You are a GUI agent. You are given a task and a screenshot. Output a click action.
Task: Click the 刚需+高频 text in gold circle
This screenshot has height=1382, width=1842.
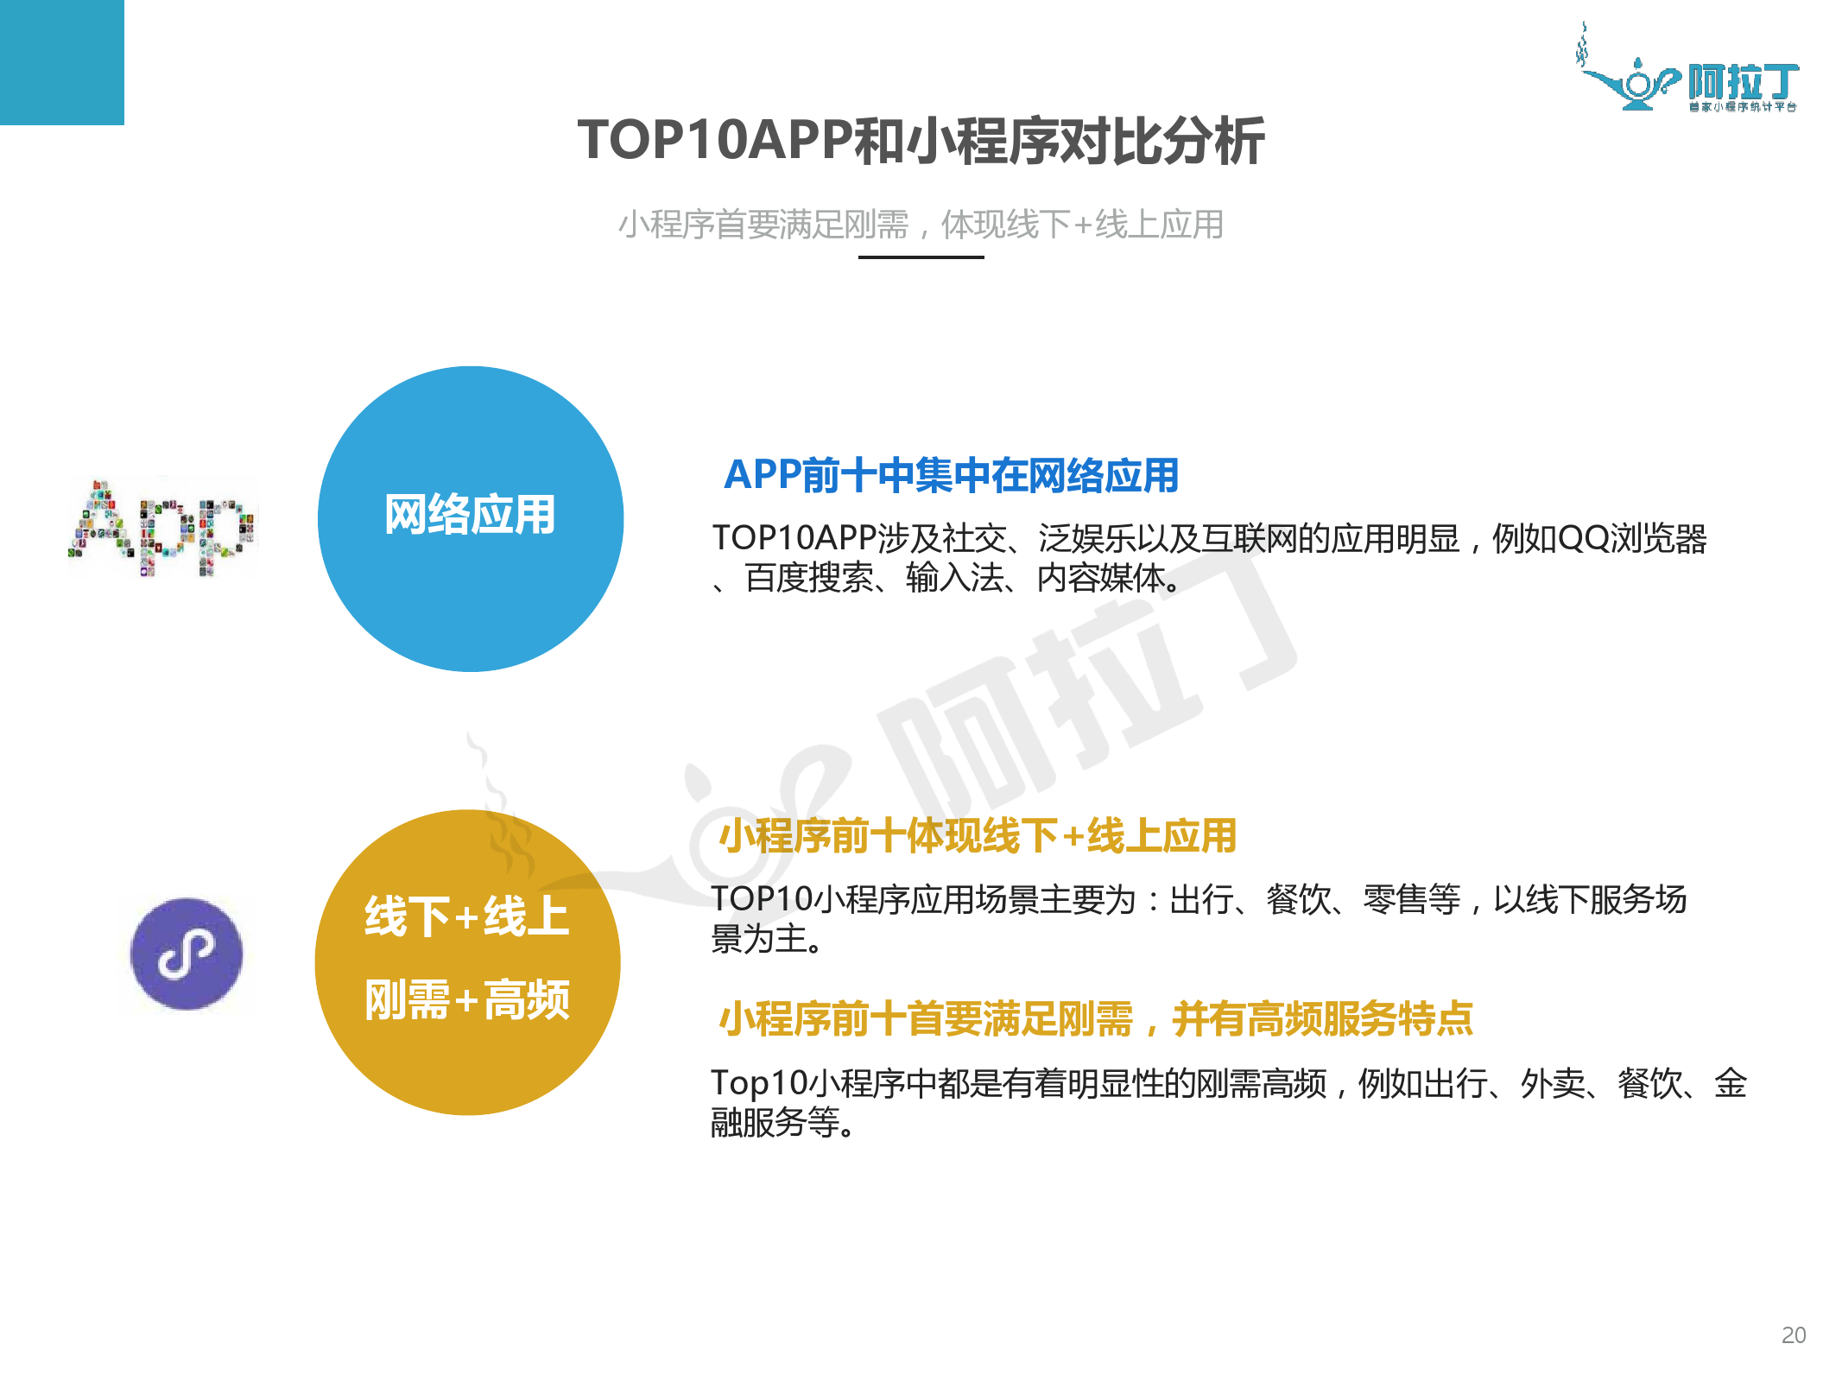[x=467, y=999]
